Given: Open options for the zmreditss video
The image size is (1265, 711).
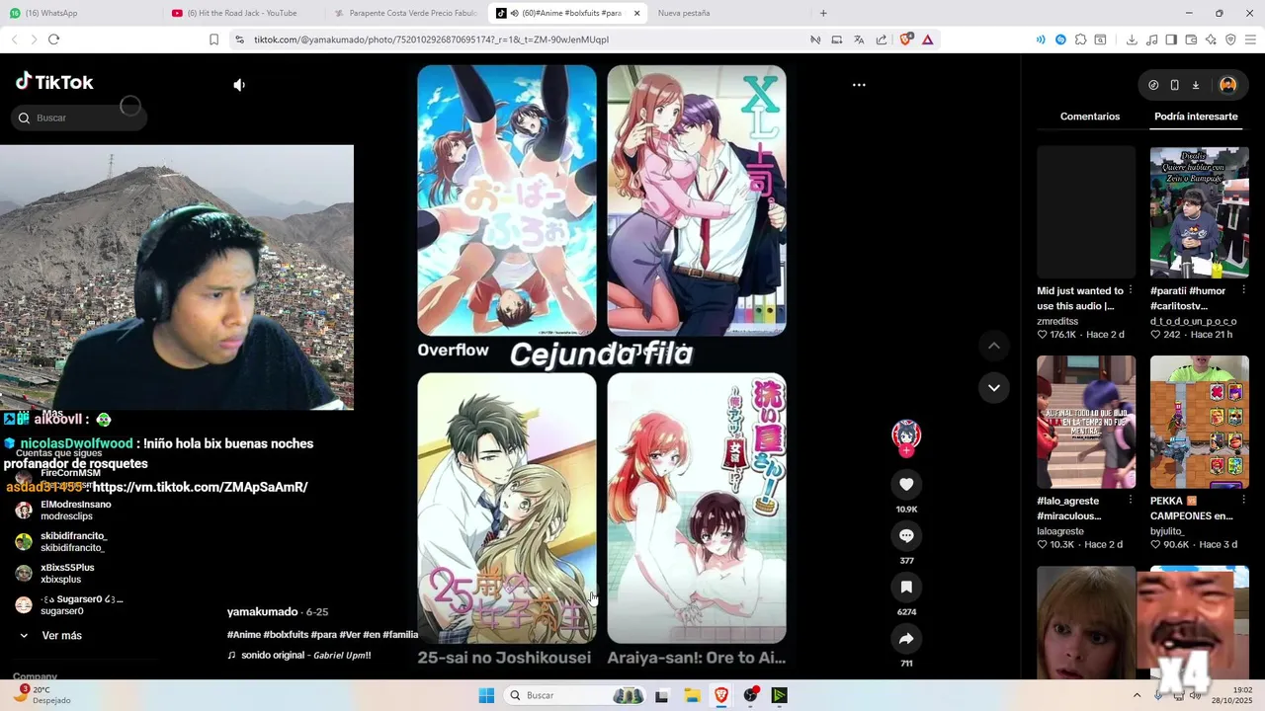Looking at the screenshot, I should click(1131, 290).
